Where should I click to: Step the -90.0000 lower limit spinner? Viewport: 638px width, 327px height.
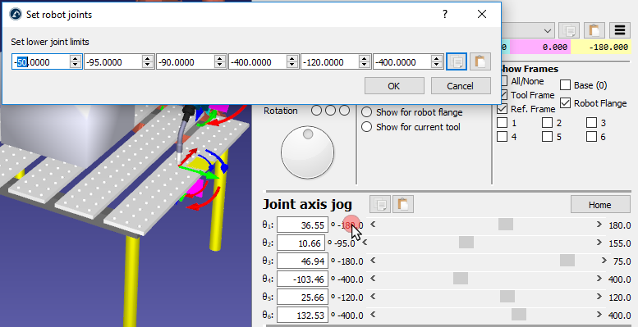pos(220,61)
